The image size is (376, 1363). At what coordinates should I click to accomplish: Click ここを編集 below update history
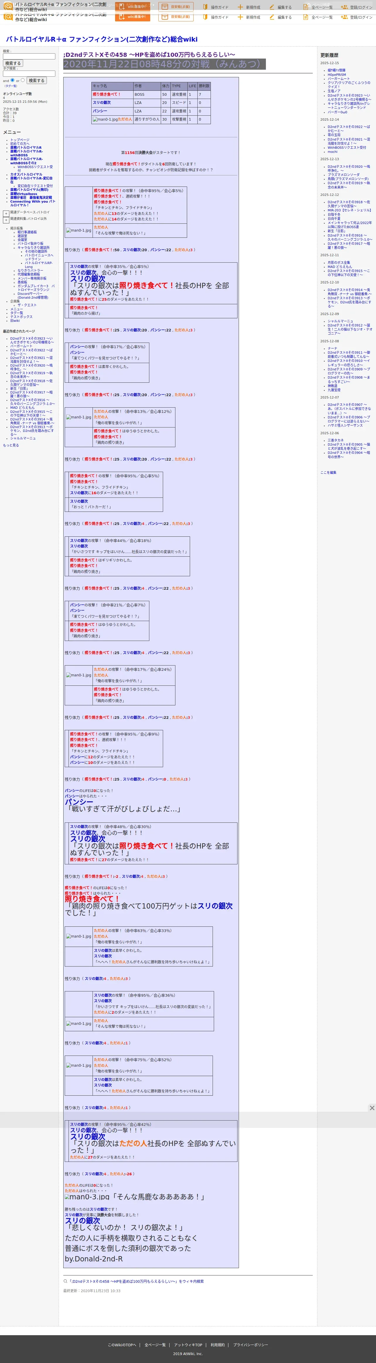point(328,473)
